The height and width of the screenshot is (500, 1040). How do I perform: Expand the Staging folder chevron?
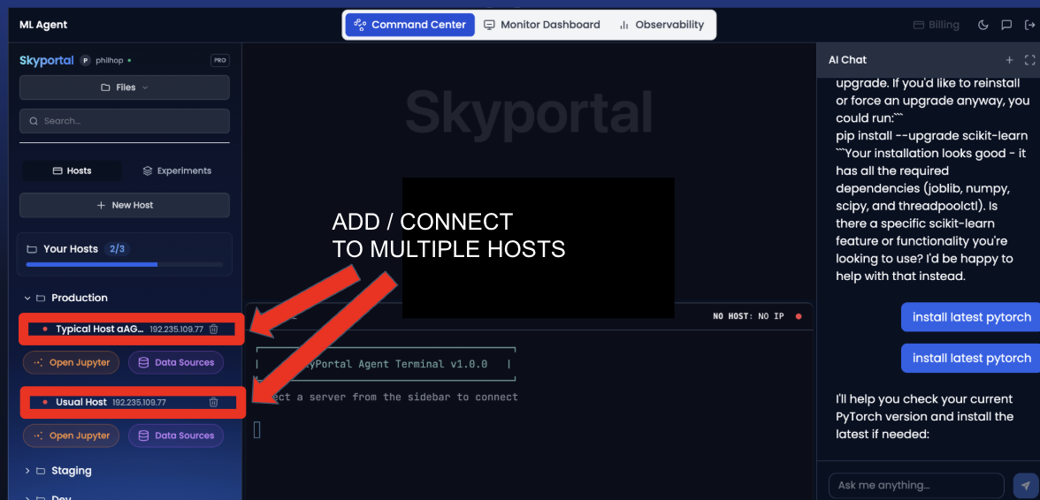coord(27,471)
